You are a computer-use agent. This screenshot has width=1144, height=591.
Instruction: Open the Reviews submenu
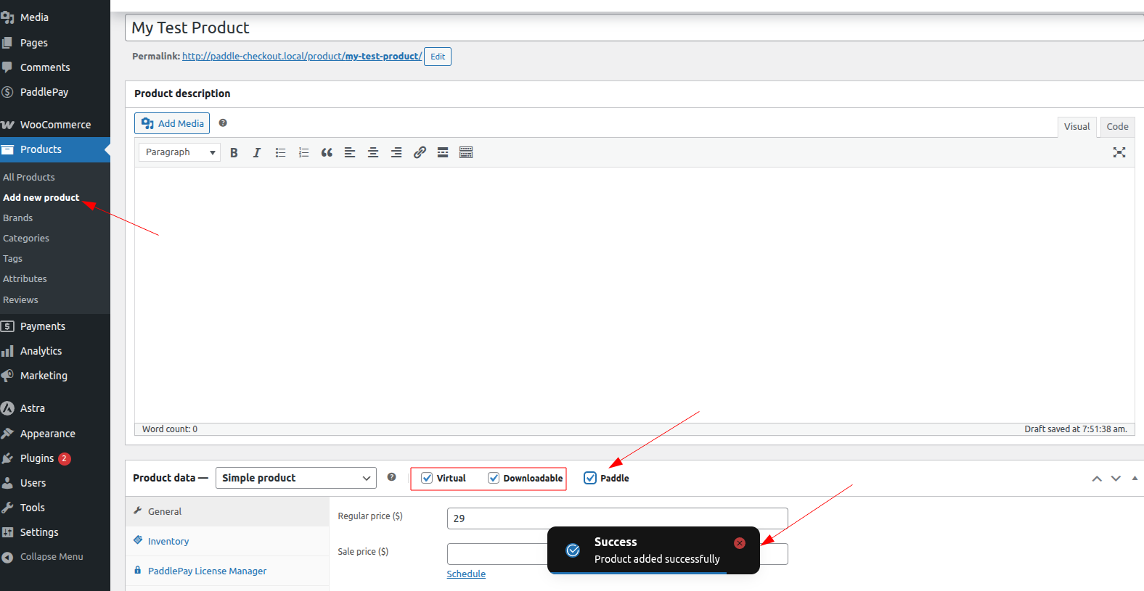(x=20, y=299)
